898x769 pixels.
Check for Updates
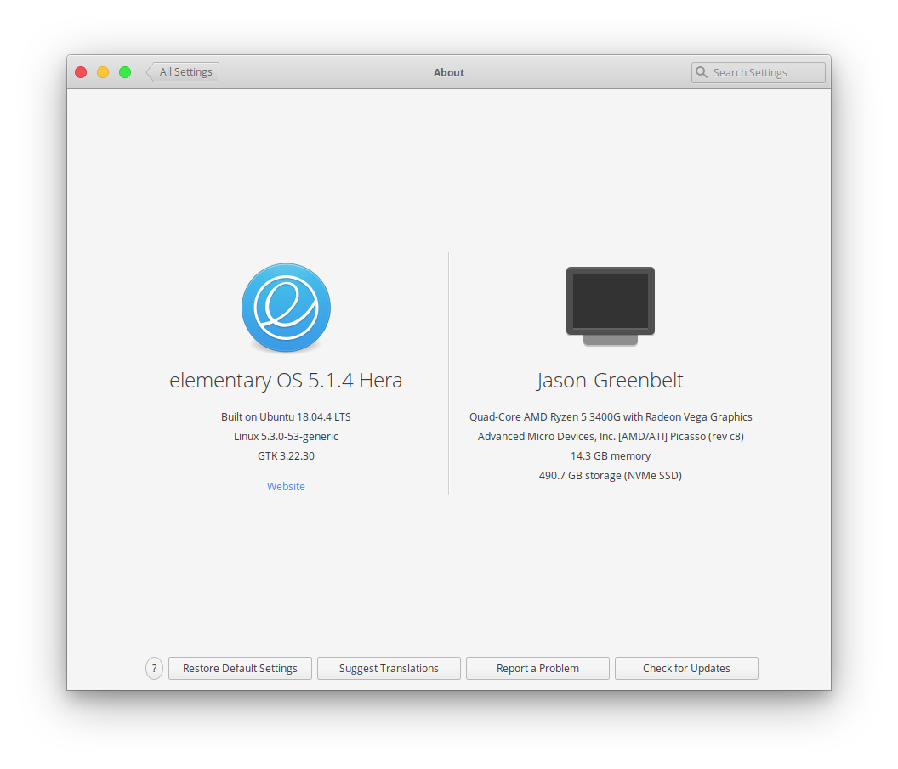(686, 668)
